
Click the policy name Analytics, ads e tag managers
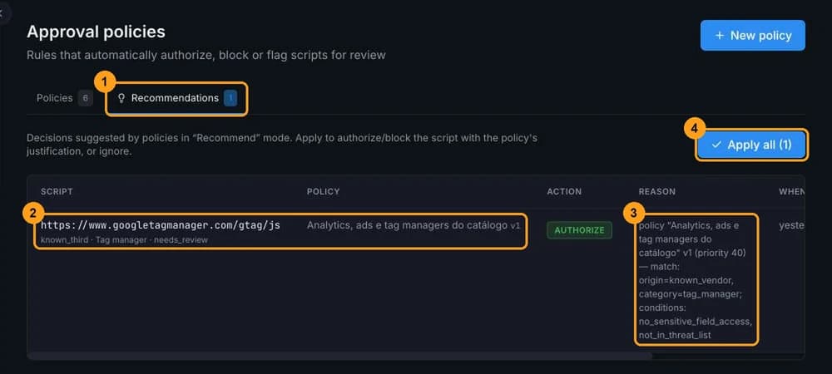click(414, 225)
